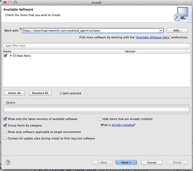Image resolution: width=193 pixels, height=171 pixels.
Task: Click the '1 item selected' status text
Action: (71, 93)
